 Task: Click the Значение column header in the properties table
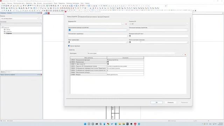click(x=125, y=58)
